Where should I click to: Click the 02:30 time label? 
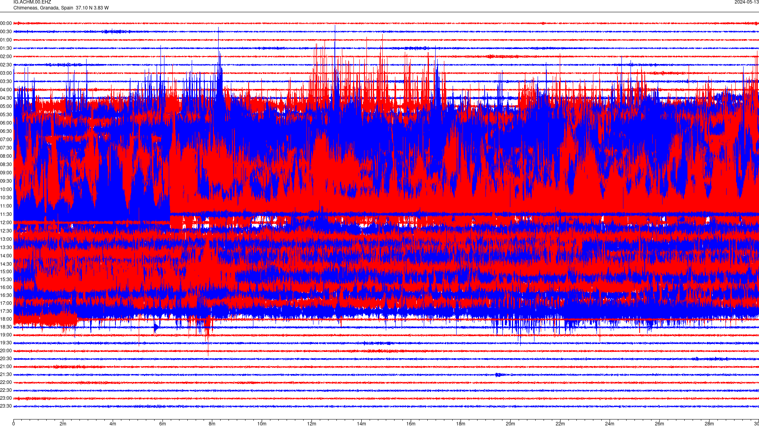(6, 65)
